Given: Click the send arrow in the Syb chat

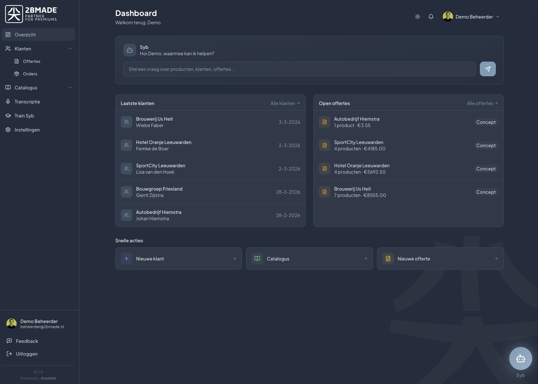Looking at the screenshot, I should [488, 69].
